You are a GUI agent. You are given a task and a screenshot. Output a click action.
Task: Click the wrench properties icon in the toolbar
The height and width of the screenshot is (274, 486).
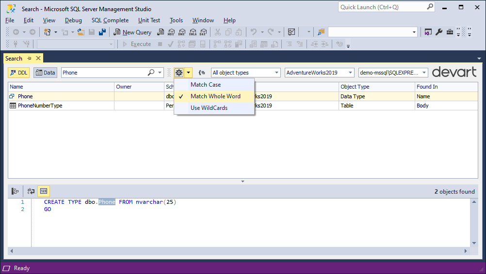(439, 32)
